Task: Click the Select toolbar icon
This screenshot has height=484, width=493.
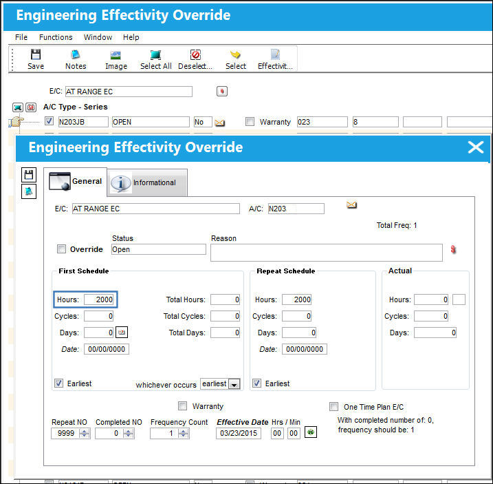Action: (x=235, y=59)
